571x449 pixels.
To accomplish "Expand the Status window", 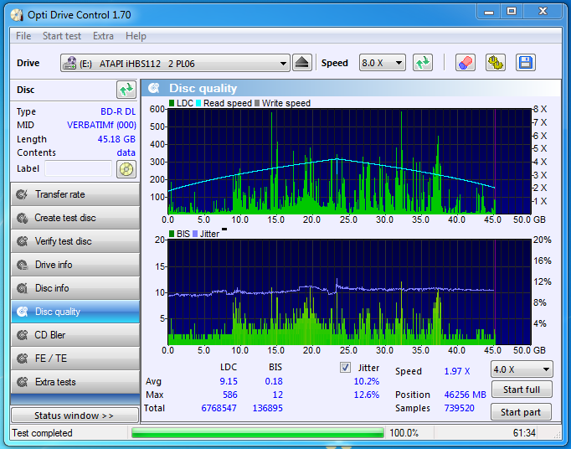I will coord(75,415).
